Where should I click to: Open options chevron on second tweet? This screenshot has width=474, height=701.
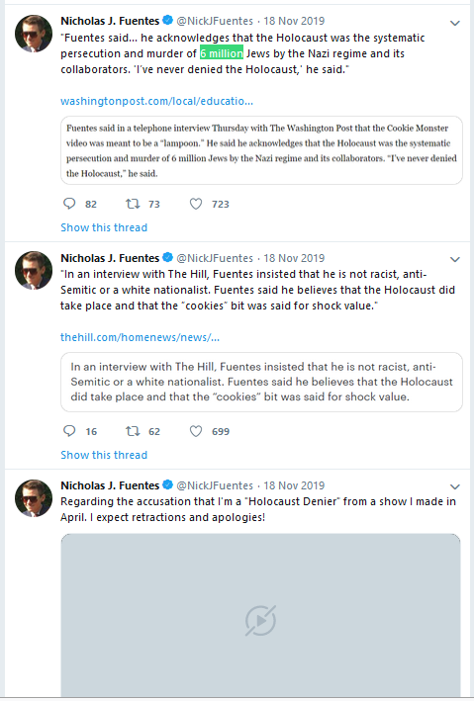pyautogui.click(x=455, y=259)
